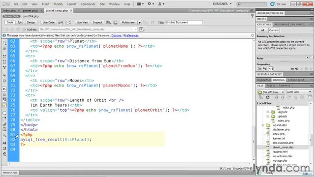Open the DW WP Sites site dropdown

[271, 92]
